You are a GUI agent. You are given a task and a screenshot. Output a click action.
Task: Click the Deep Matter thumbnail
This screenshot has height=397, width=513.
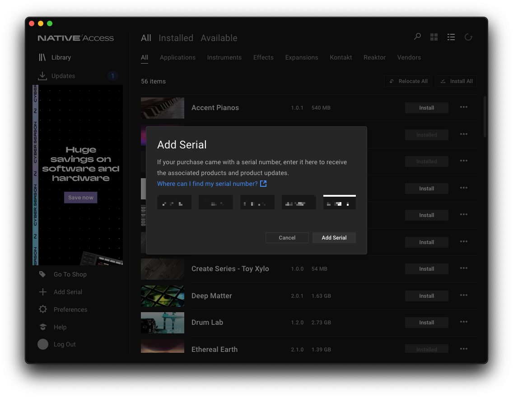pos(162,296)
